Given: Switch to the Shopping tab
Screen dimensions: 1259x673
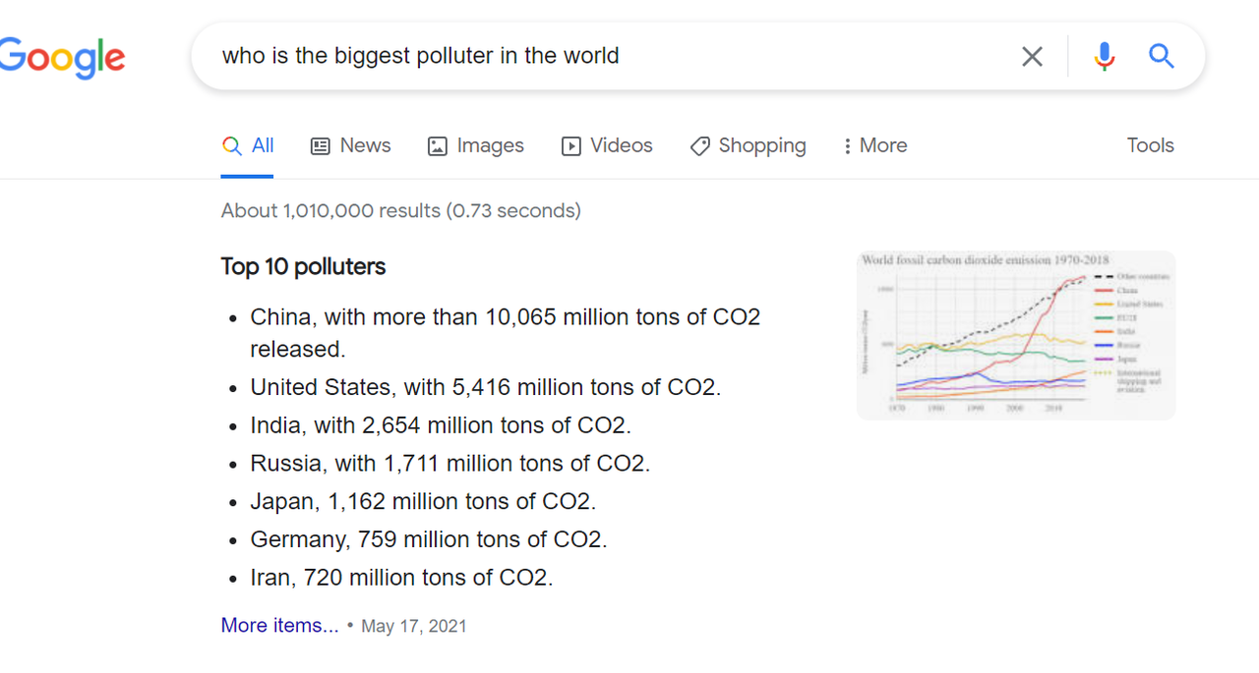Looking at the screenshot, I should [x=749, y=146].
